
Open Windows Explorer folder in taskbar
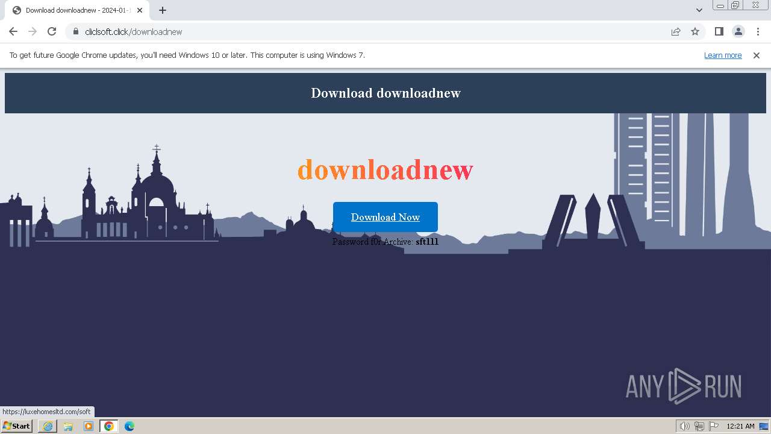[x=68, y=426]
